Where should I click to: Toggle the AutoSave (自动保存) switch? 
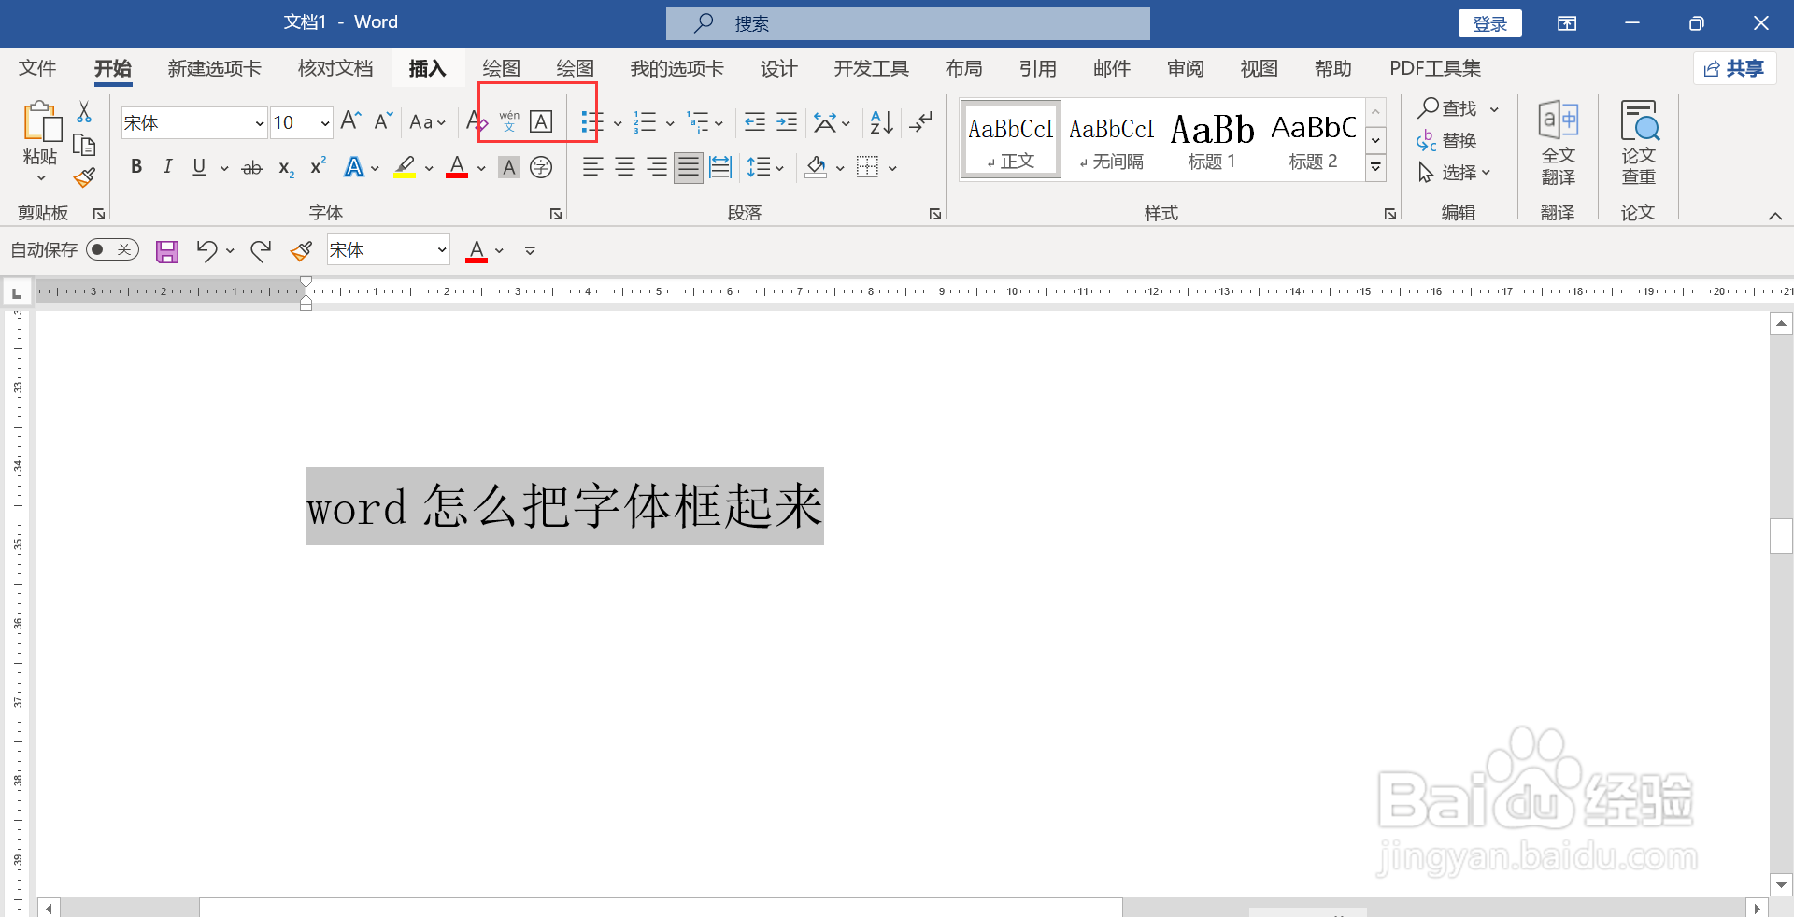(112, 249)
